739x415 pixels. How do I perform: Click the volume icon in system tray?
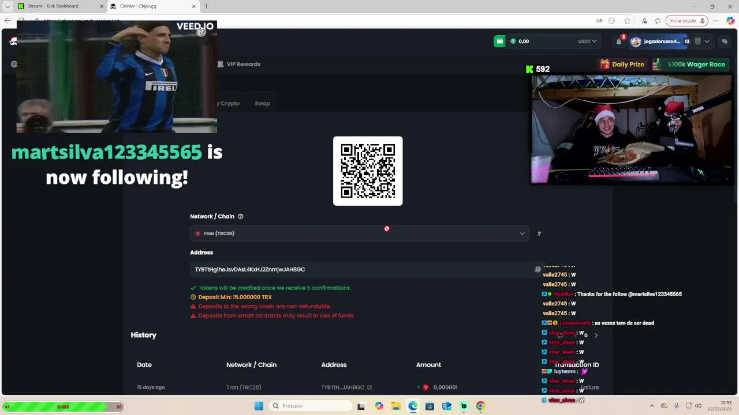click(699, 406)
